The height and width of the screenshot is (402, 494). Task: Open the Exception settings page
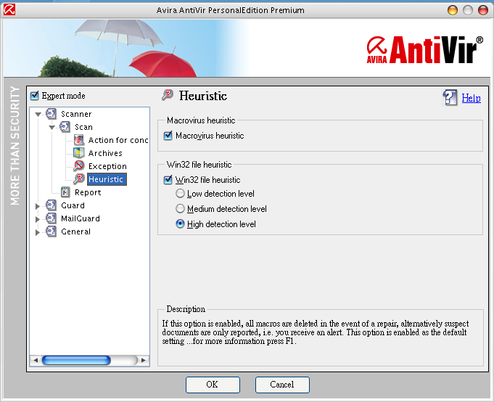[x=107, y=166]
